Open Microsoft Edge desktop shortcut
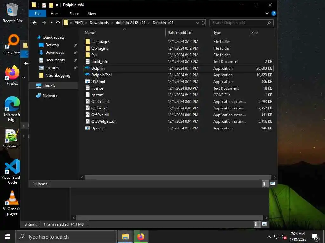 tap(12, 109)
